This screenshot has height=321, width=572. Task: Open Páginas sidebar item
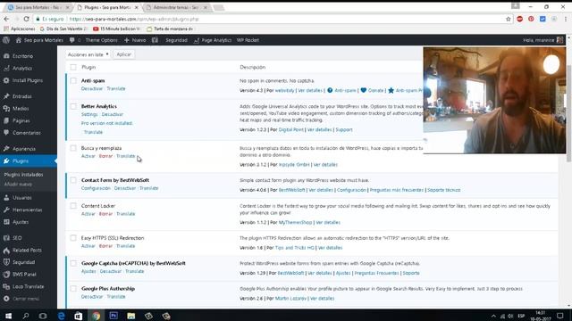(21, 120)
